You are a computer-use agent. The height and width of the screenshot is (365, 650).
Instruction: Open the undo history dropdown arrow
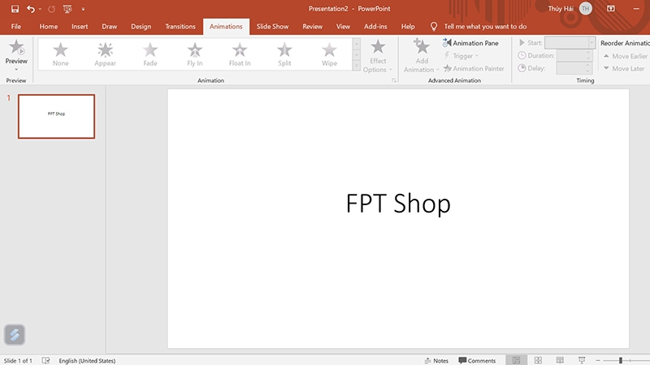tap(40, 9)
